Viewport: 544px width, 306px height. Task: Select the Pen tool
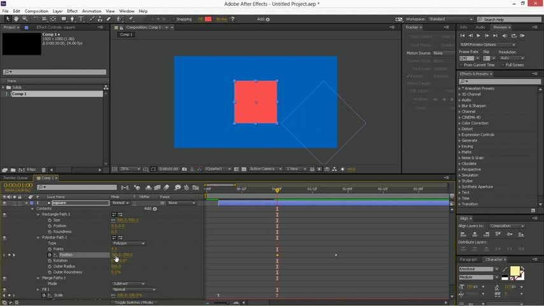click(72, 18)
